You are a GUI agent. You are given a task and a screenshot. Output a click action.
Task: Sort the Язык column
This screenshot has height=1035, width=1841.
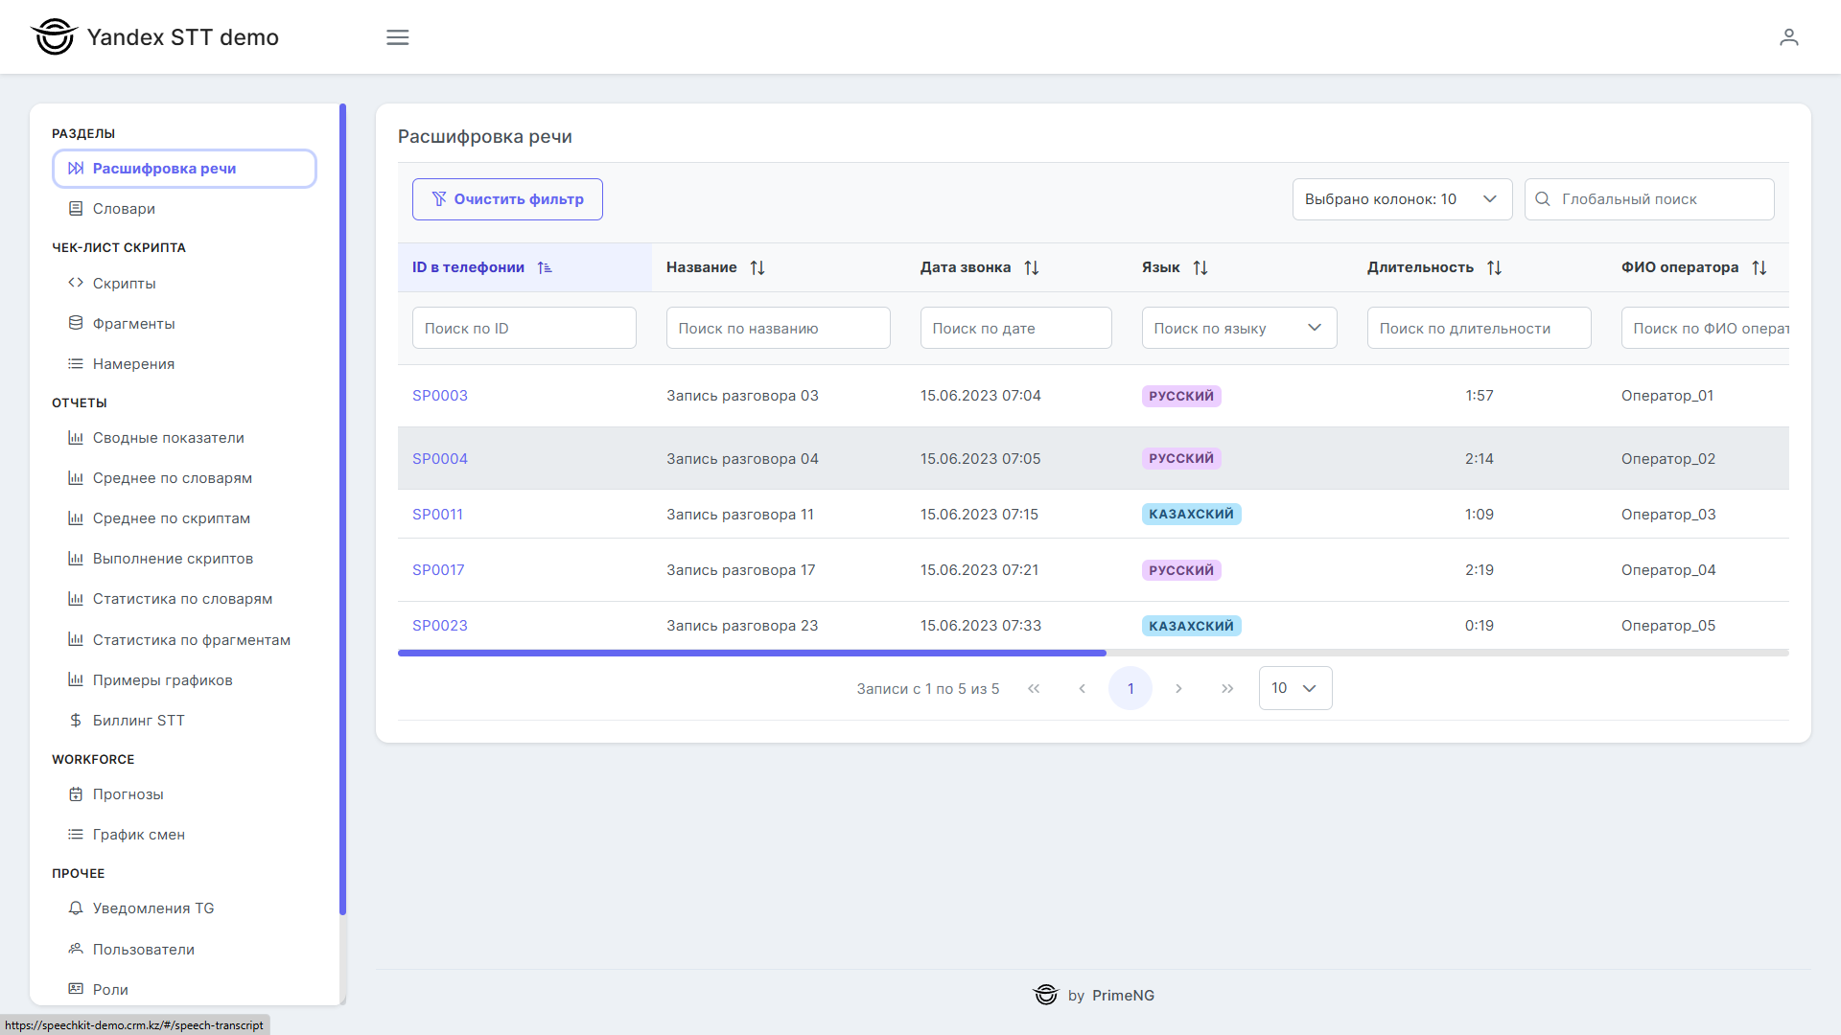tap(1200, 267)
